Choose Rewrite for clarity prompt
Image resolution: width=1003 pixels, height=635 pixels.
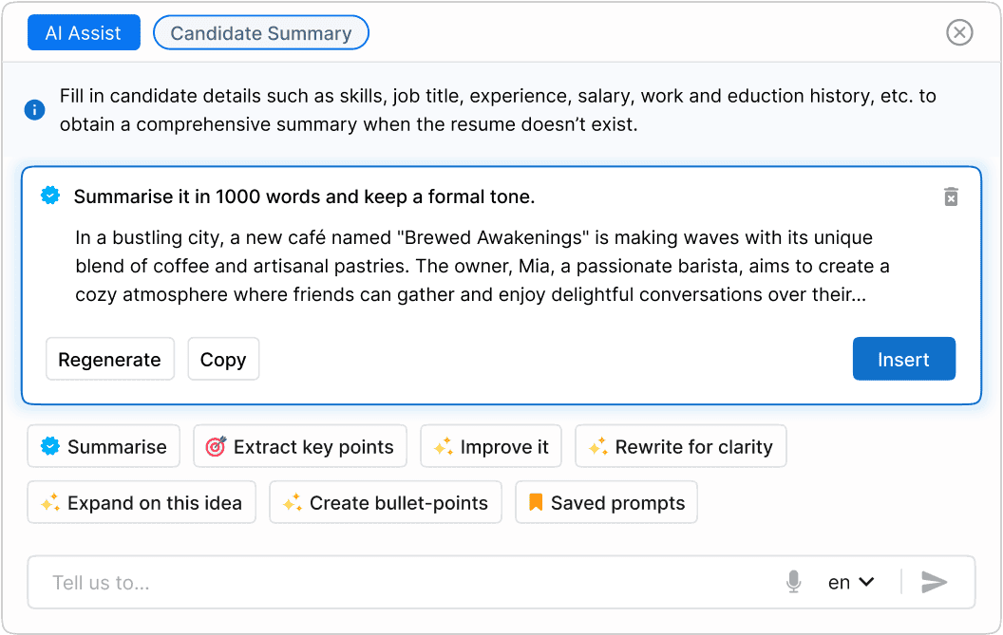(681, 447)
